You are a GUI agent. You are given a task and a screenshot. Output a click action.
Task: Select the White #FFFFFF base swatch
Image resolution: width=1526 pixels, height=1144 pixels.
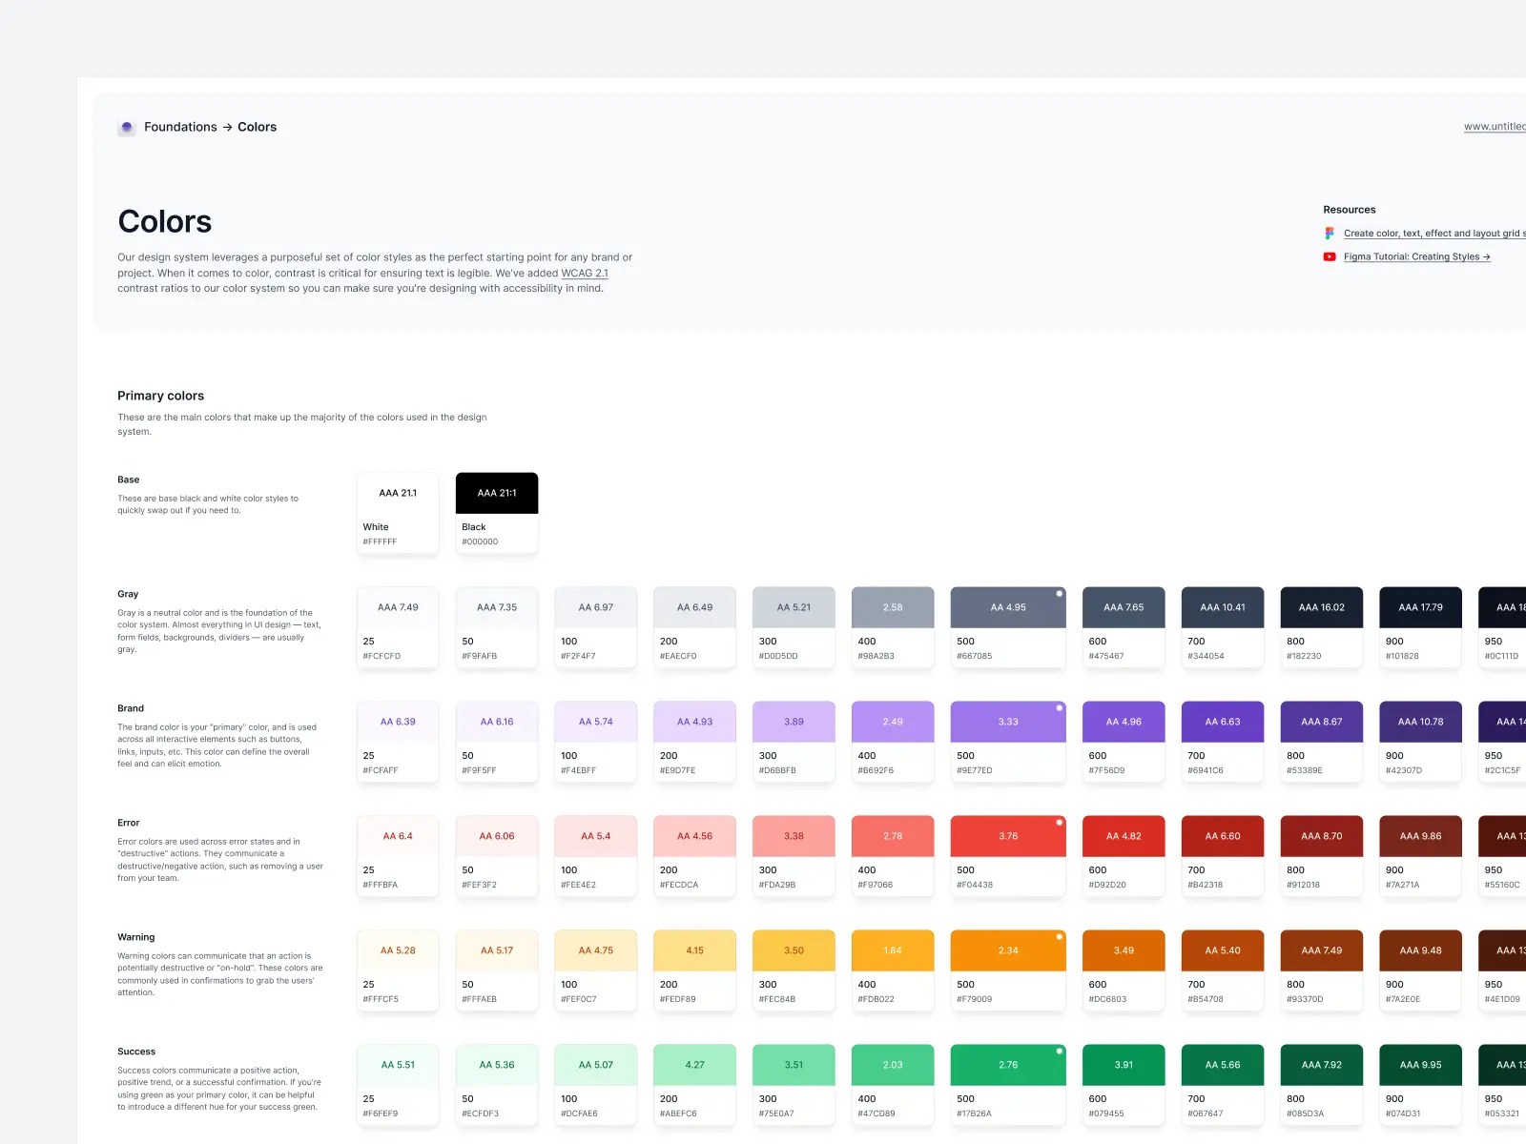[398, 513]
